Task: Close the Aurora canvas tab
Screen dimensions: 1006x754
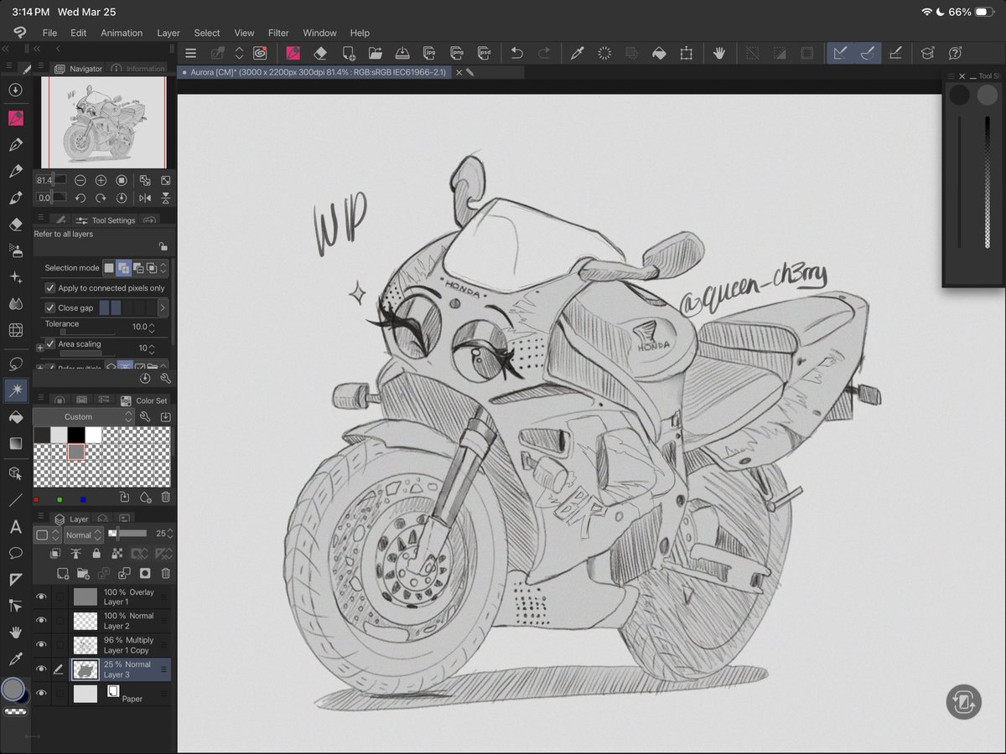Action: [459, 73]
